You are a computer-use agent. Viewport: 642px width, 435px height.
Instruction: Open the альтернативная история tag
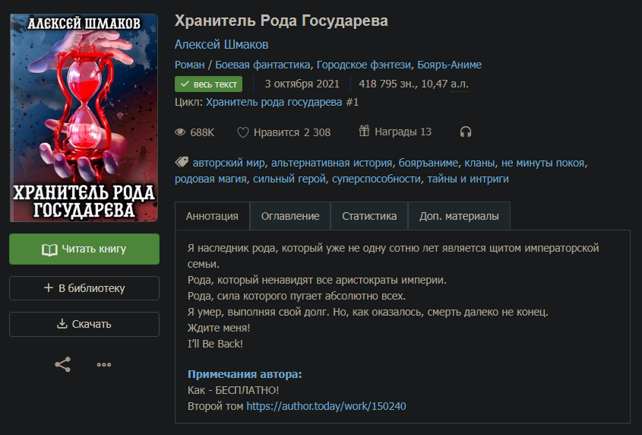[332, 163]
